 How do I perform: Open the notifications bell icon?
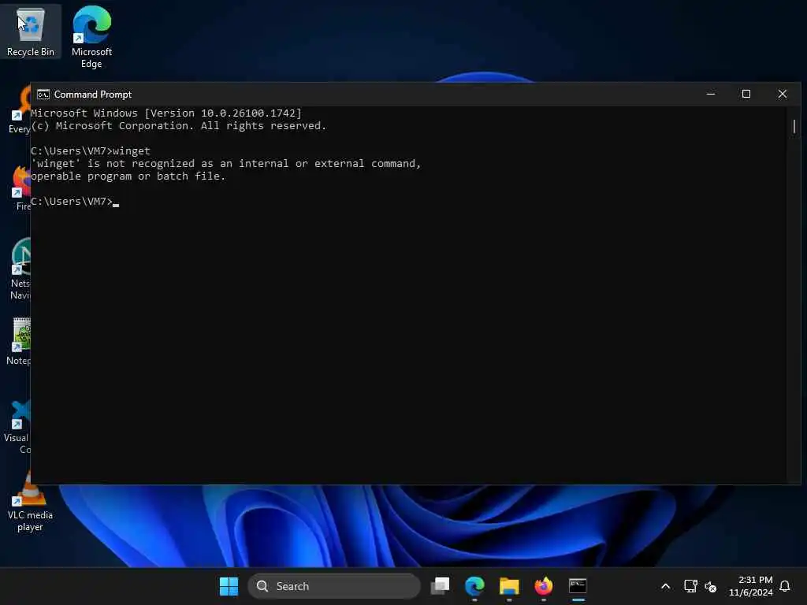click(x=785, y=586)
